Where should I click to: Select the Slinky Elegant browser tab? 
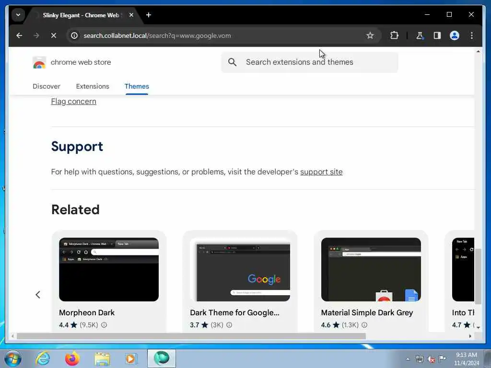[81, 15]
